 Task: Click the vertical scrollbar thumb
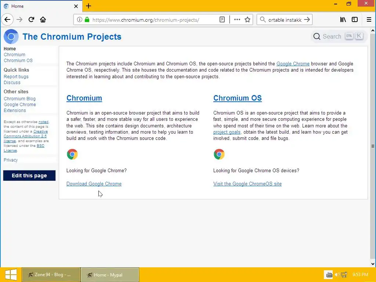click(373, 146)
